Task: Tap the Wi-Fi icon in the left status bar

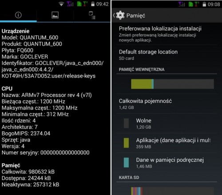Action: pos(61,4)
